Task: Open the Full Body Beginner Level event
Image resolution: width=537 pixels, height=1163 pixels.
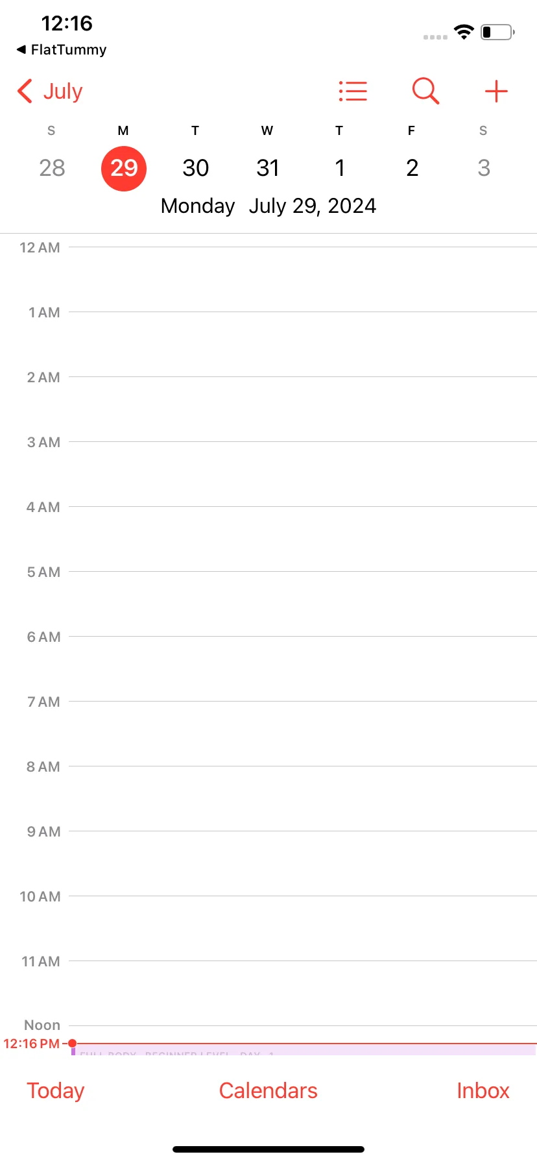Action: (x=304, y=1050)
